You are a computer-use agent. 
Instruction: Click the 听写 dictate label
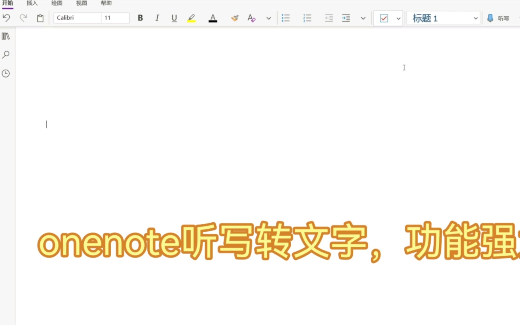pyautogui.click(x=503, y=19)
